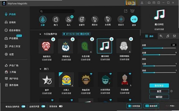Select the 全部 all voices category
This screenshot has height=111, width=179.
click(x=43, y=21)
